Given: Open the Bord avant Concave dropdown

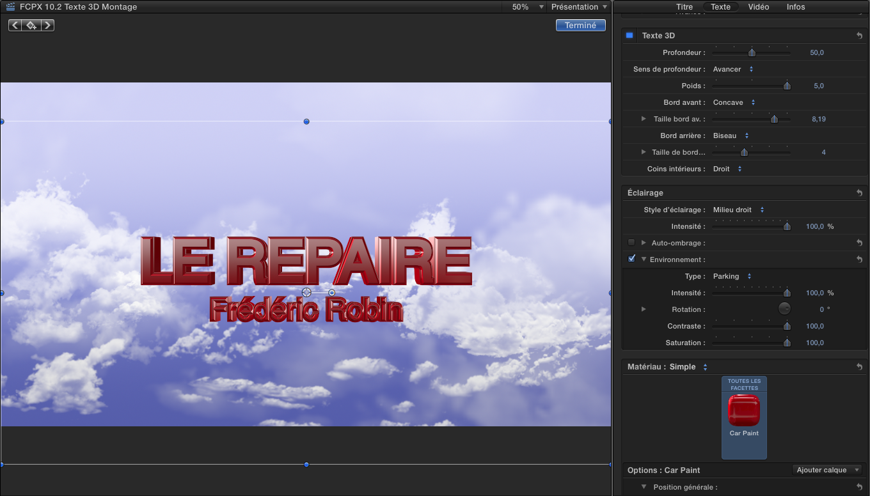Looking at the screenshot, I should point(734,102).
